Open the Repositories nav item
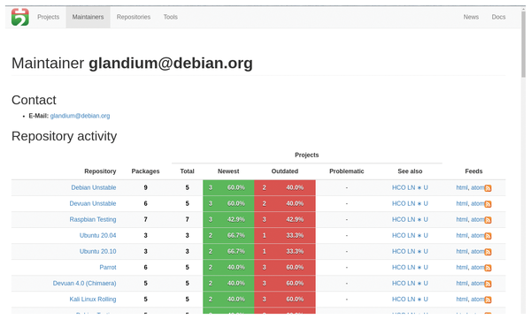531x319 pixels. pyautogui.click(x=134, y=17)
